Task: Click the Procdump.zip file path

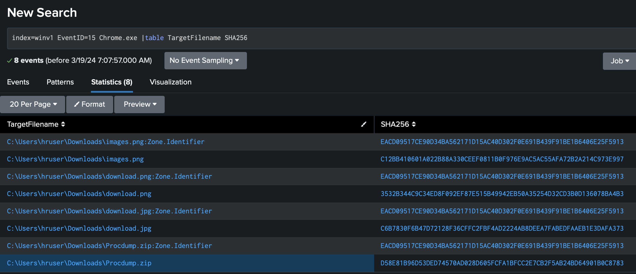Action: (x=79, y=263)
